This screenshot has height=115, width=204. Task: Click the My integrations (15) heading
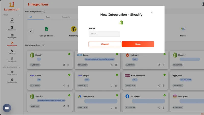tap(35, 45)
